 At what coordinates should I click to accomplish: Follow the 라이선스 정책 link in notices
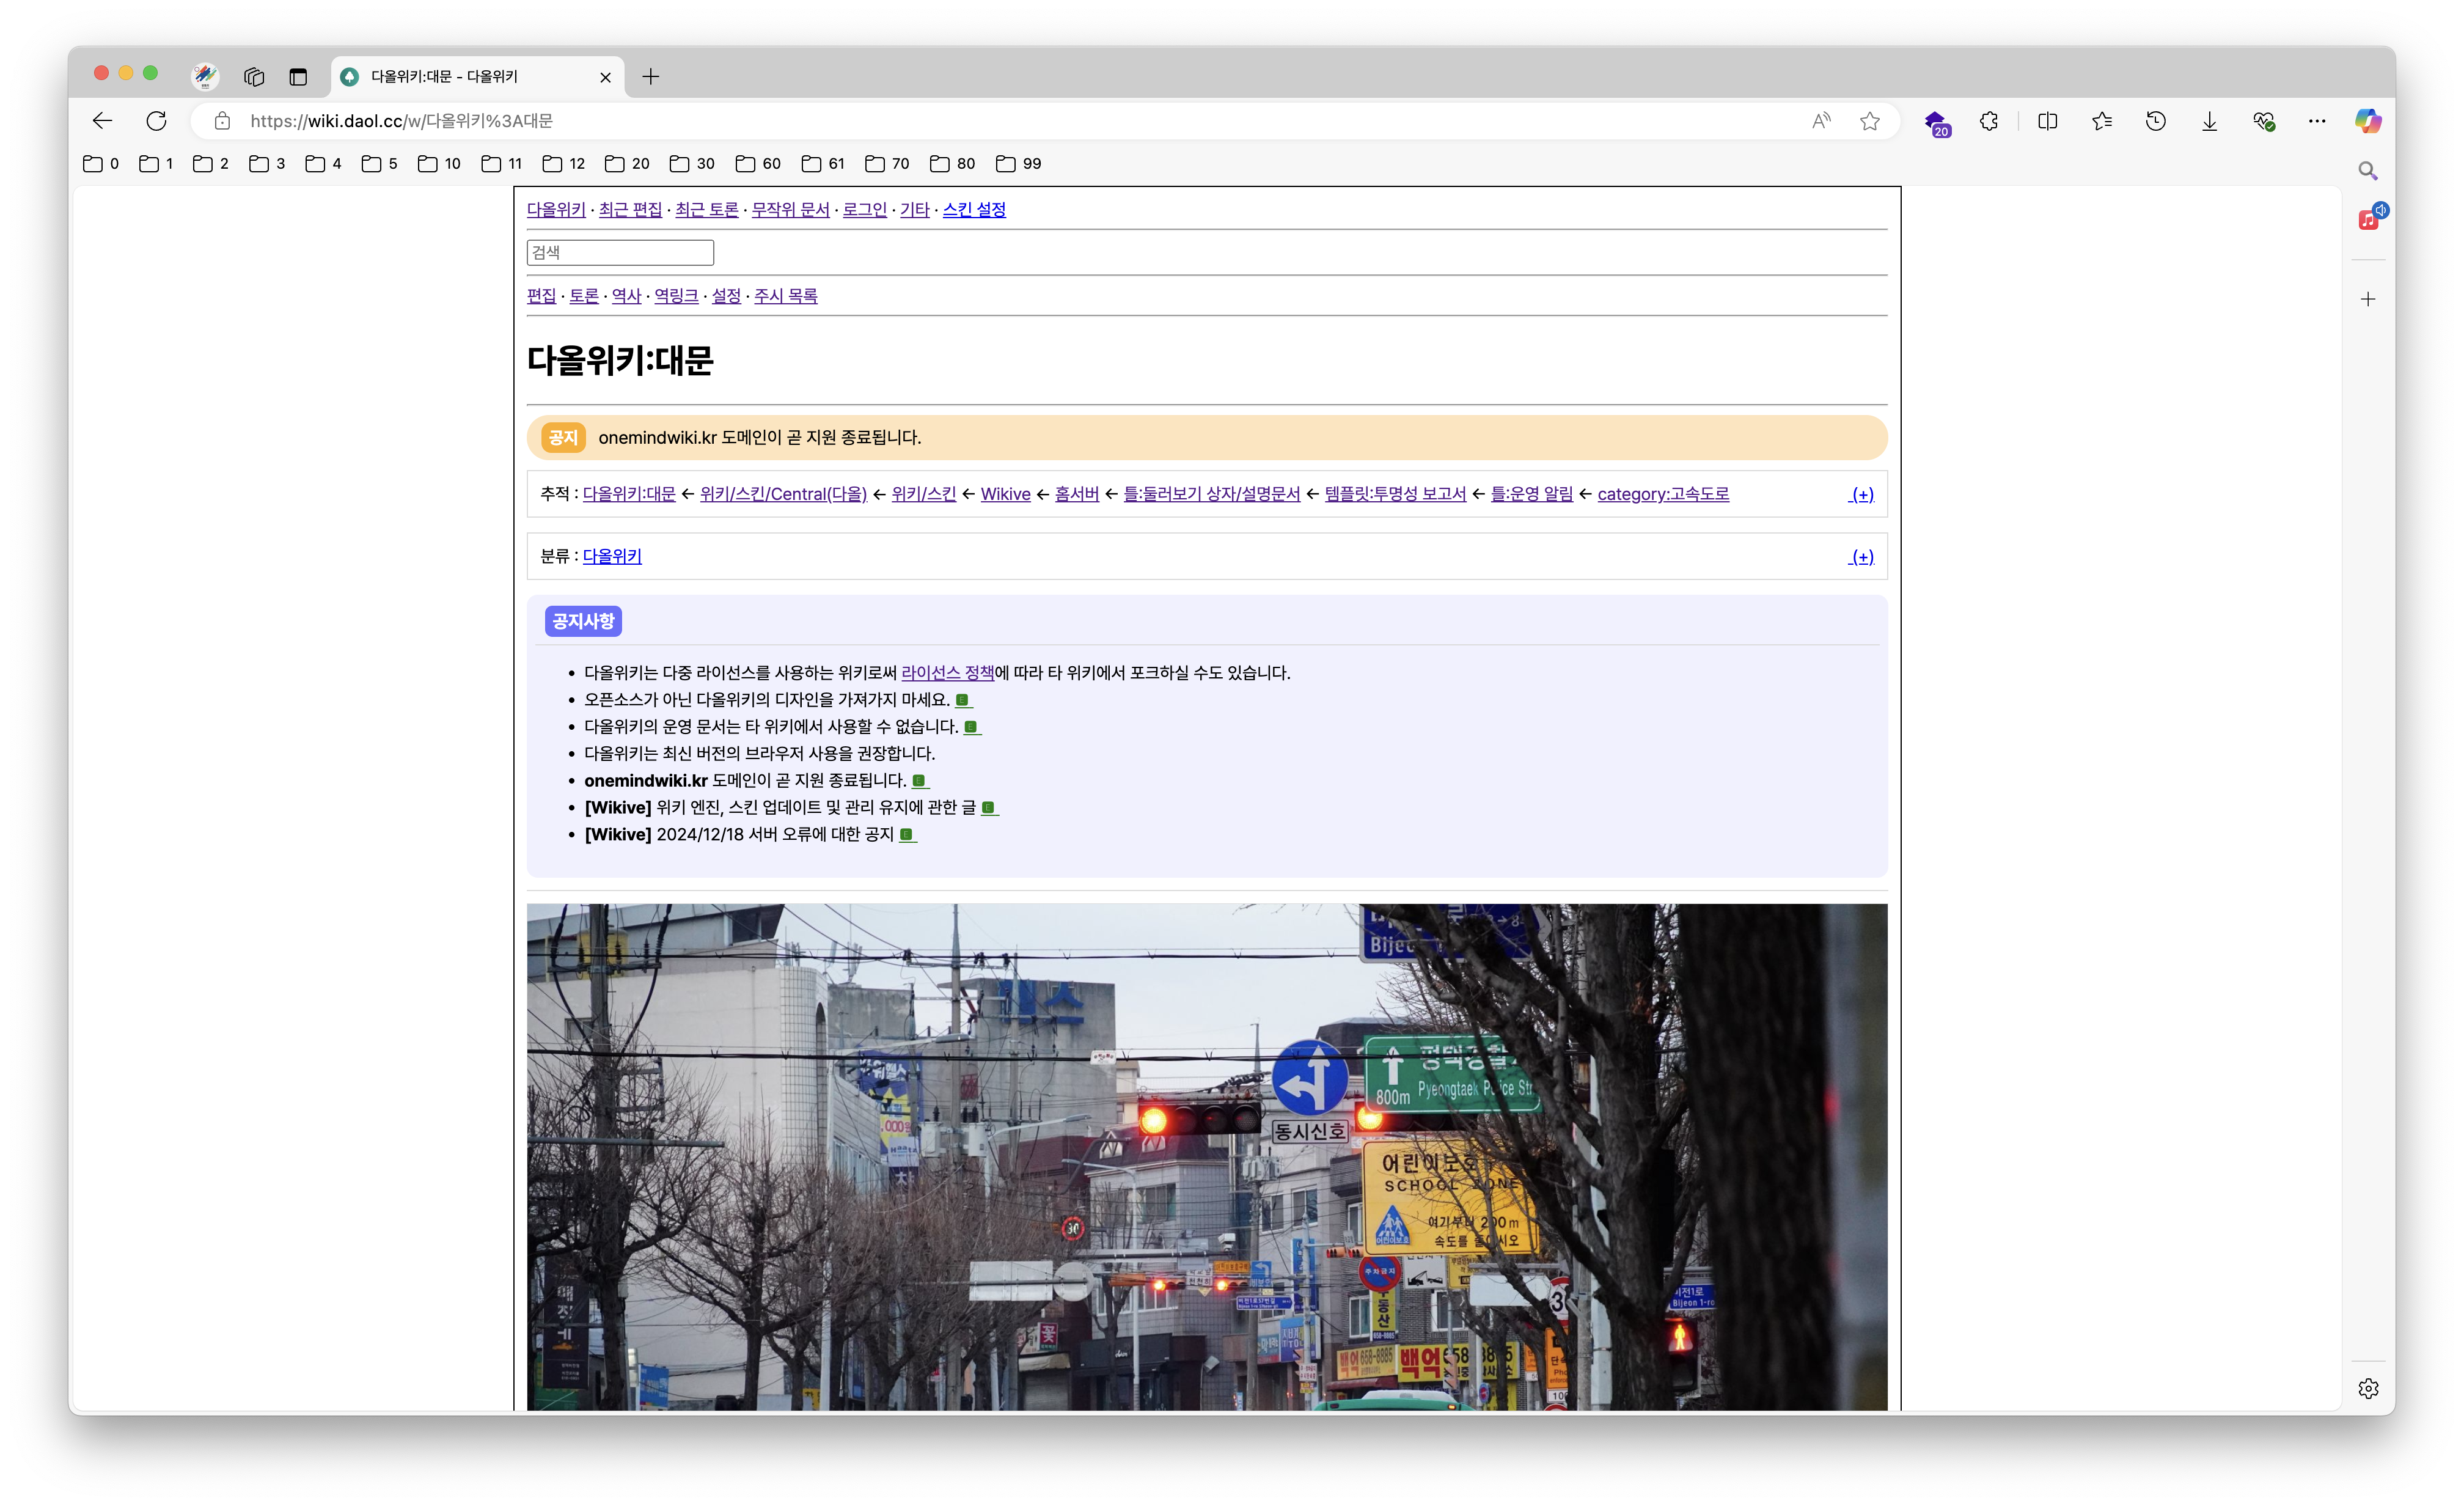pyautogui.click(x=947, y=673)
